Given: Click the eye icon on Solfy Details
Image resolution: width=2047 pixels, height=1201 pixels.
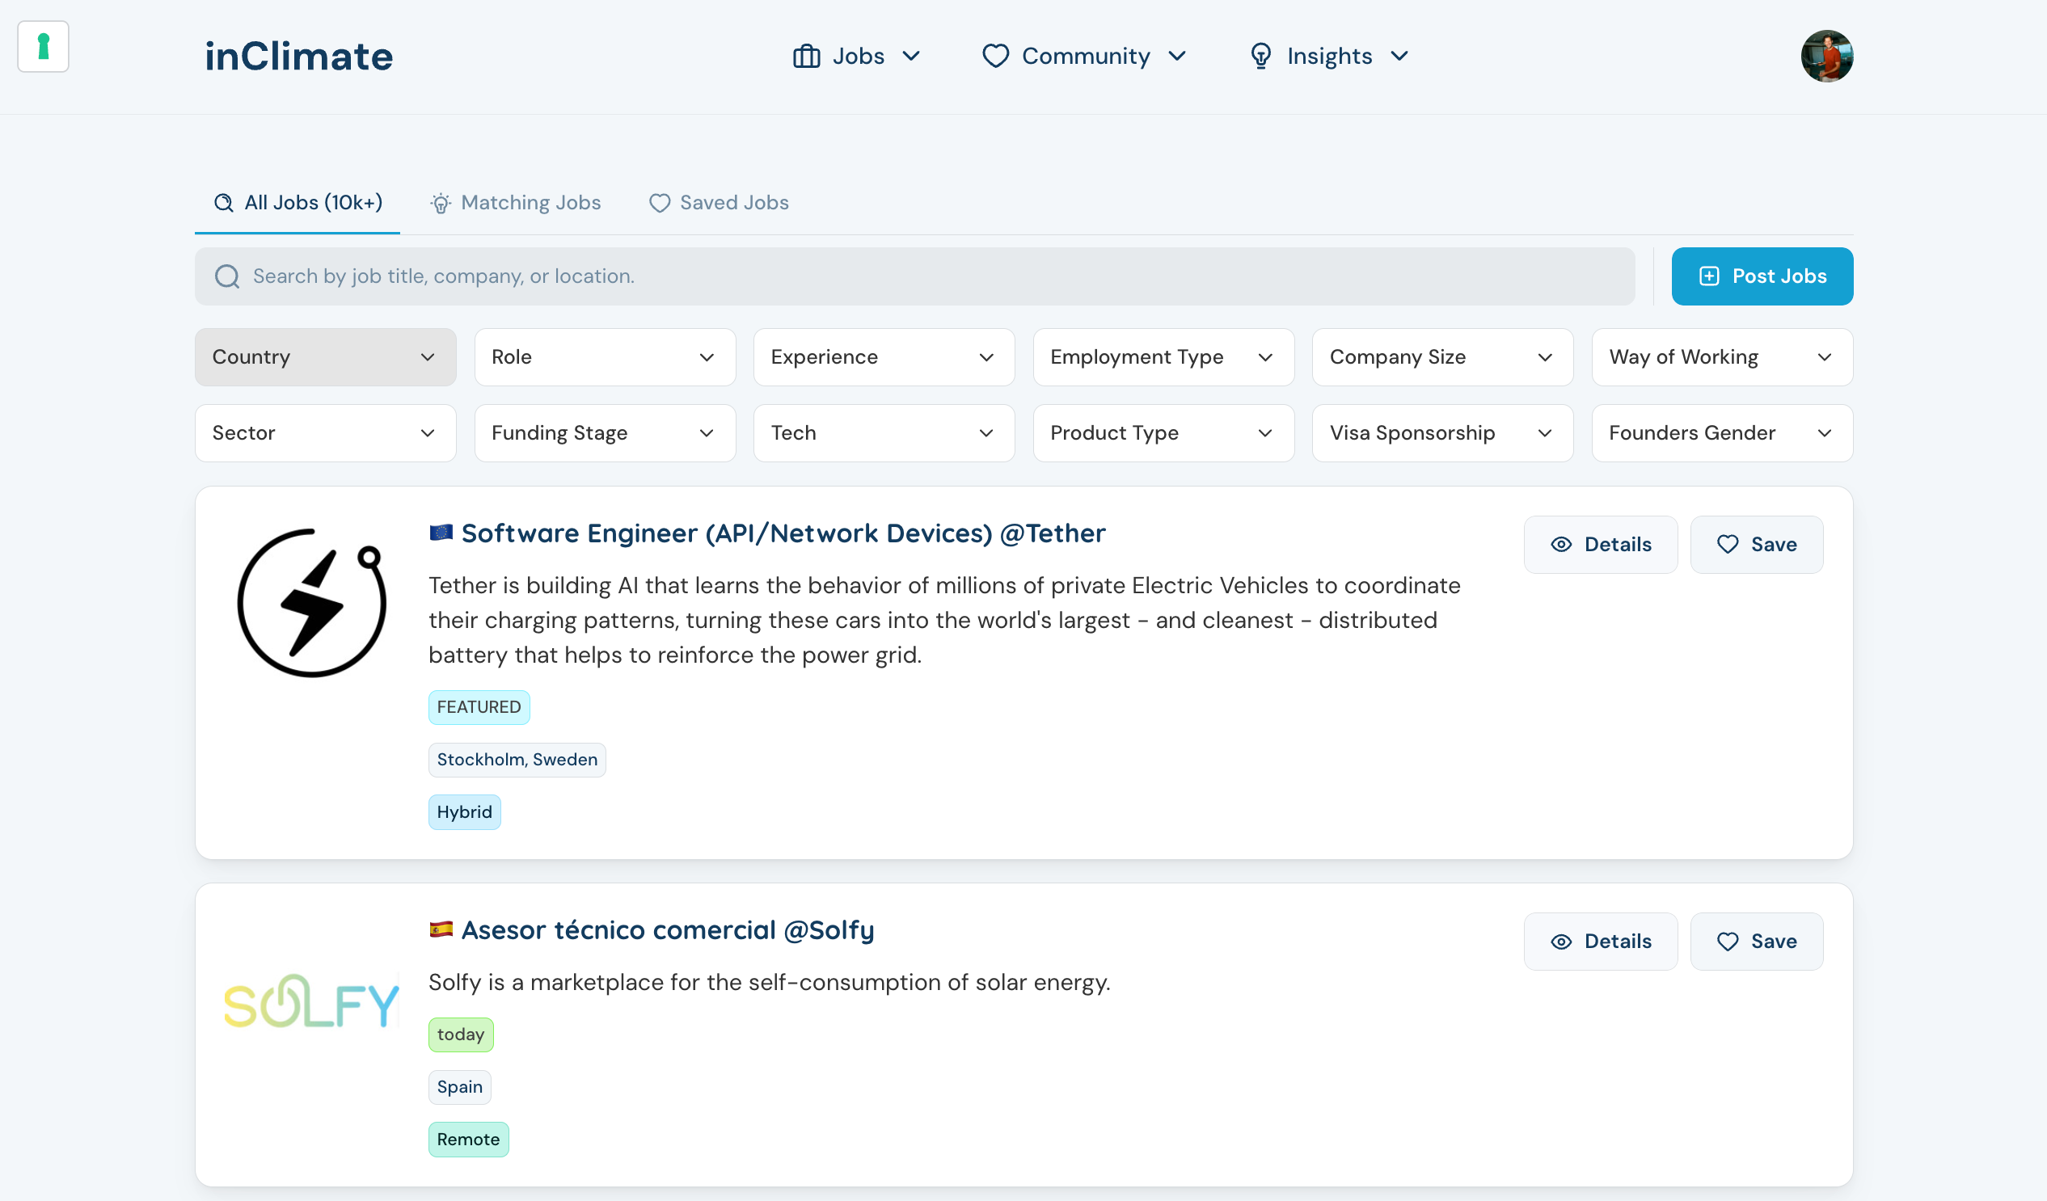Looking at the screenshot, I should click(1561, 942).
